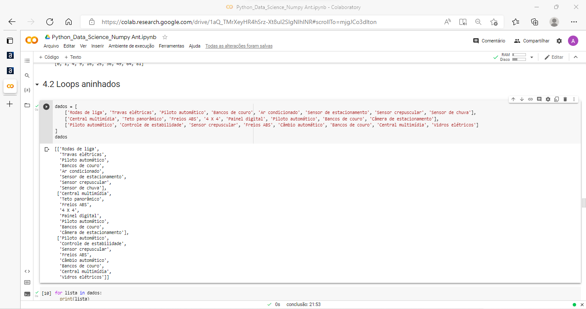The height and width of the screenshot is (309, 586).
Task: Open Colab settings gear
Action: pyautogui.click(x=559, y=41)
